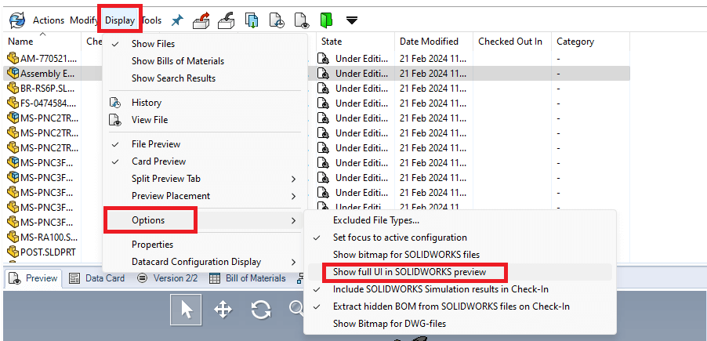
Task: Click the view file eye icon in toolbar
Action: point(301,20)
